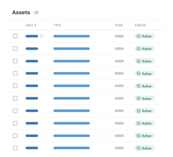This screenshot has width=173, height=157.
Task: Click the UNIT # column header
Action: click(x=31, y=25)
